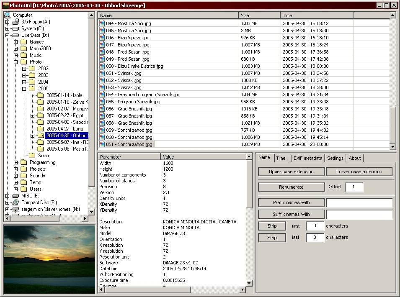The height and width of the screenshot is (297, 400).
Task: Open the Time tab
Action: (282, 158)
